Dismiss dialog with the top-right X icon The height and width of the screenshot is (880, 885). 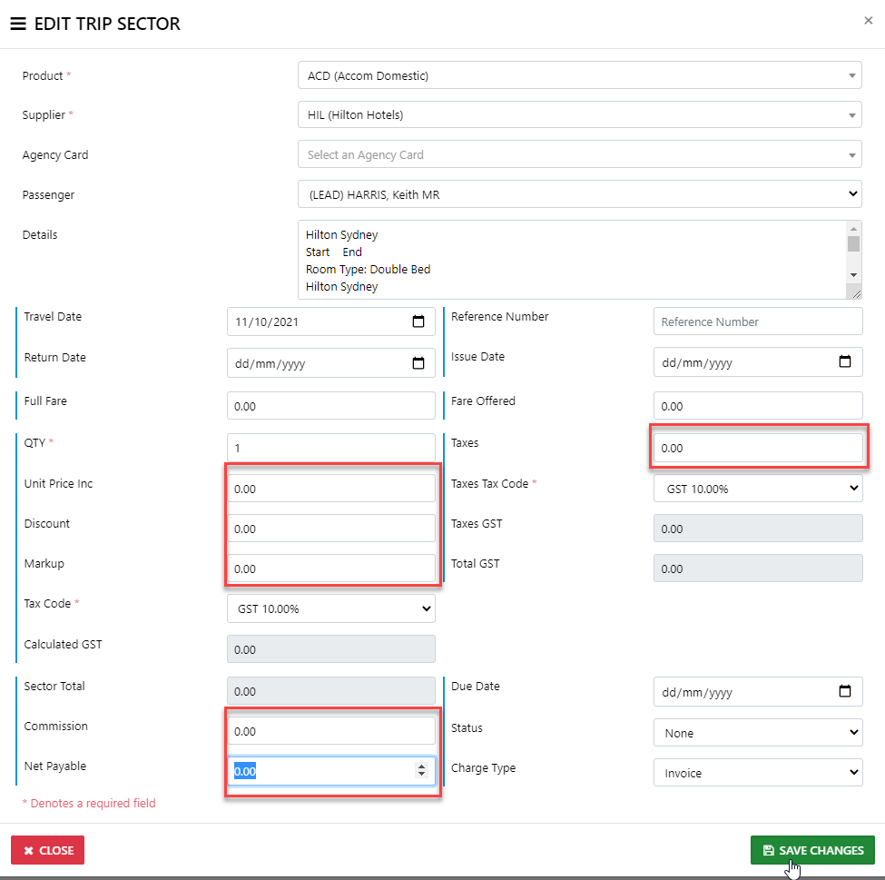click(869, 21)
